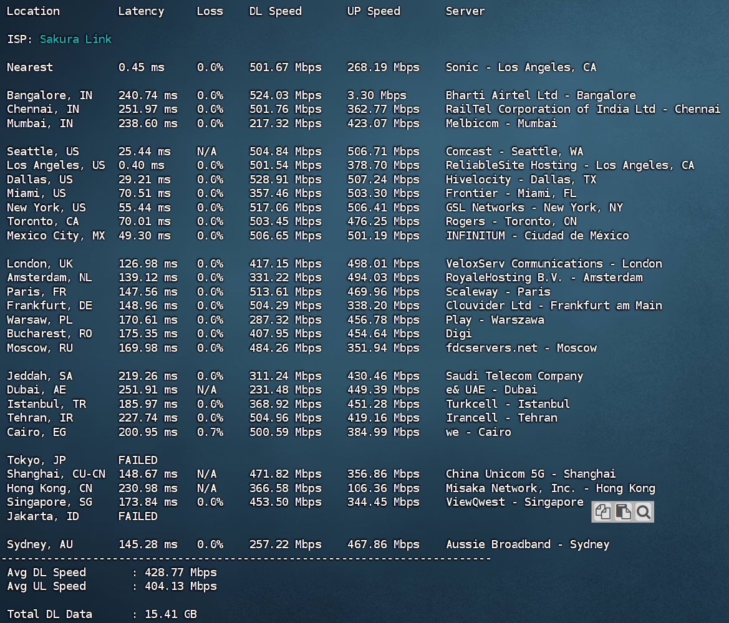Click 'Bangalore, IN' location
This screenshot has height=623, width=729.
(x=49, y=95)
